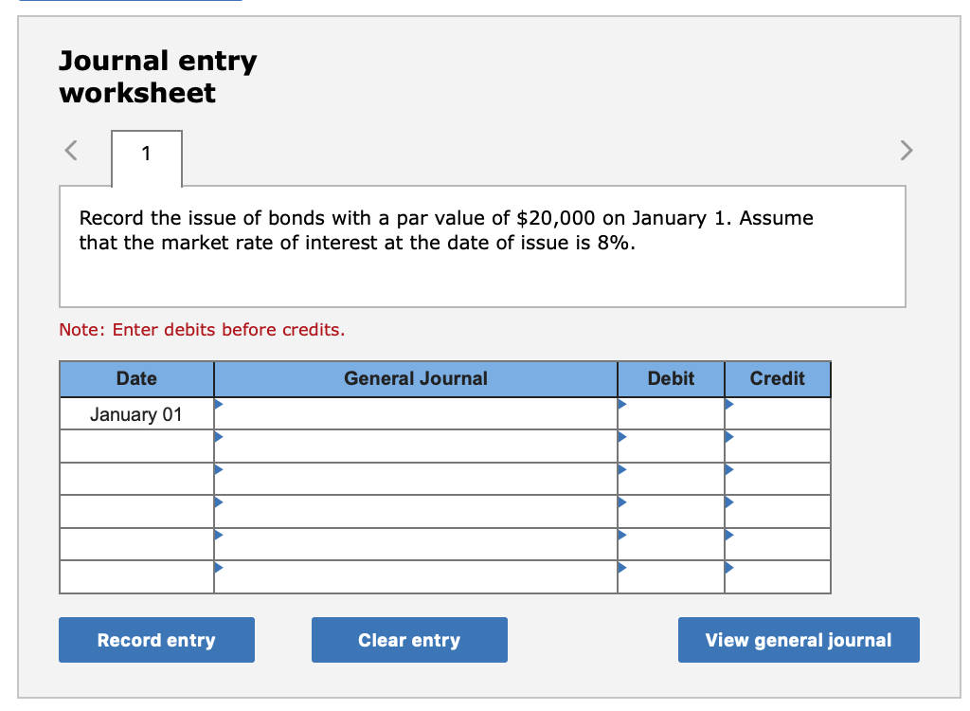Click Credit cell in January 01 row
The width and height of the screenshot is (970, 711).
click(x=778, y=414)
